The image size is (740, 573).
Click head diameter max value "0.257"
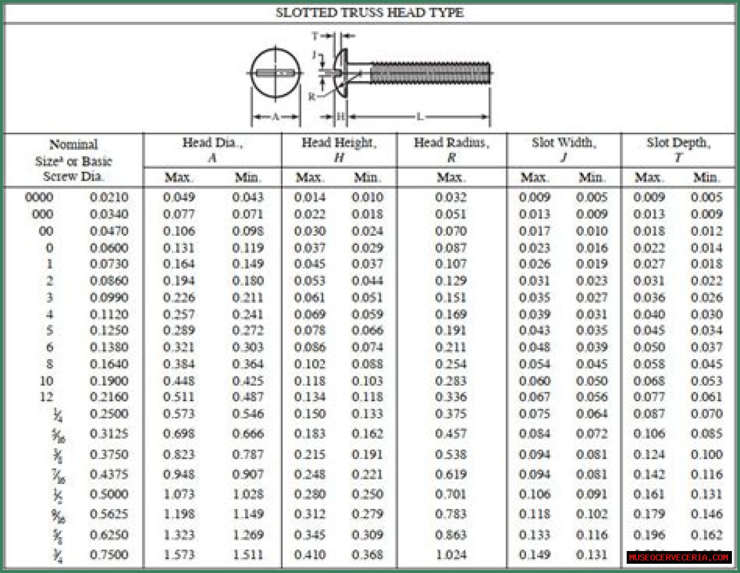(179, 315)
